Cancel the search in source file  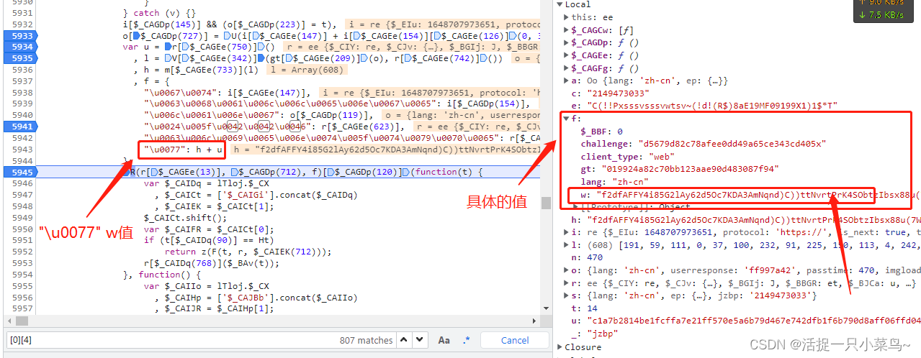(514, 340)
